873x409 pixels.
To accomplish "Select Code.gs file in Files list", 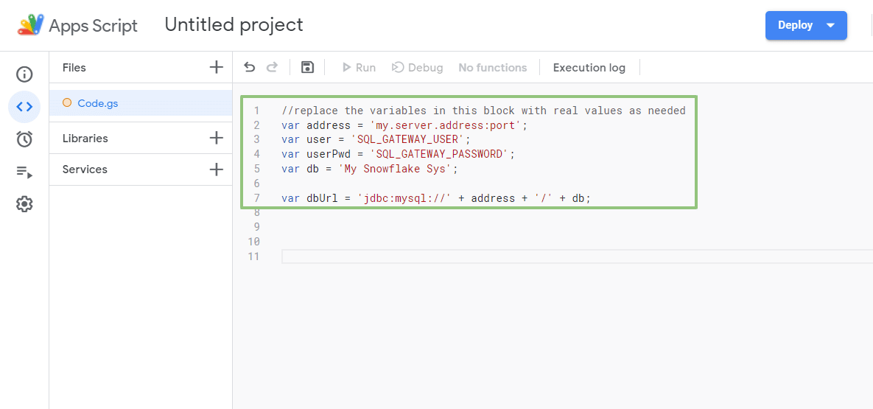I will click(x=97, y=103).
